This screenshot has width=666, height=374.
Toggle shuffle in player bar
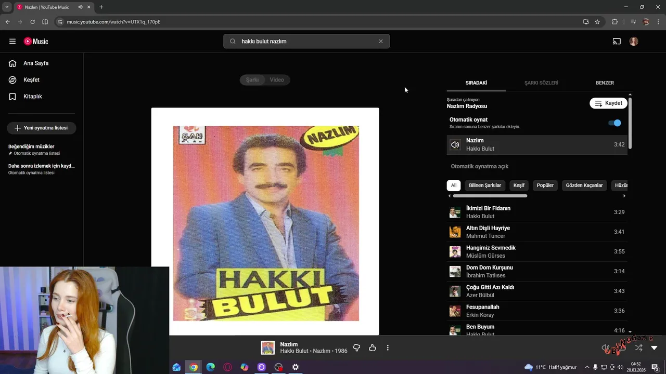[x=639, y=348]
